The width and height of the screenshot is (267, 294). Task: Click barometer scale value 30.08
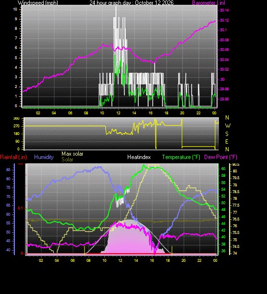(224, 40)
